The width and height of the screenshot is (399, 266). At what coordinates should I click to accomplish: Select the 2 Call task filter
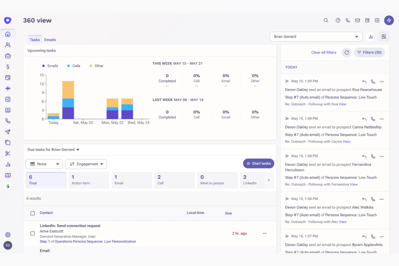175,180
